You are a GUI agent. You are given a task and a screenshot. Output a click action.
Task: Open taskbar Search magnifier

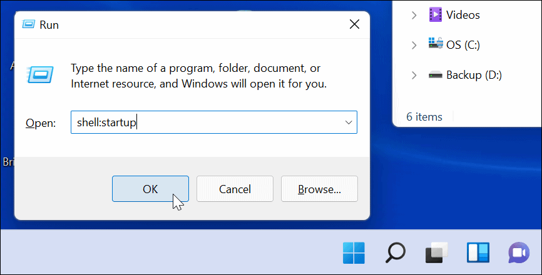click(x=396, y=252)
